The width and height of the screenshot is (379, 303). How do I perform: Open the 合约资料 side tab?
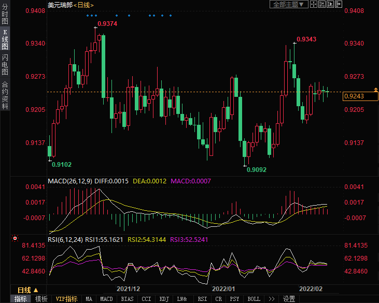[5, 95]
